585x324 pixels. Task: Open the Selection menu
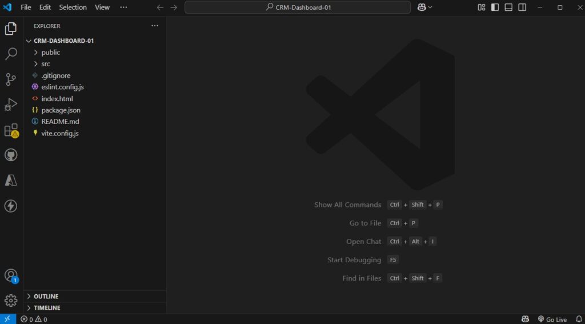[x=73, y=7]
